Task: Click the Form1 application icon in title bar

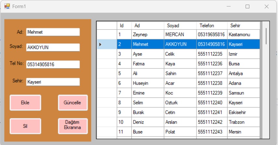Action: click(7, 6)
